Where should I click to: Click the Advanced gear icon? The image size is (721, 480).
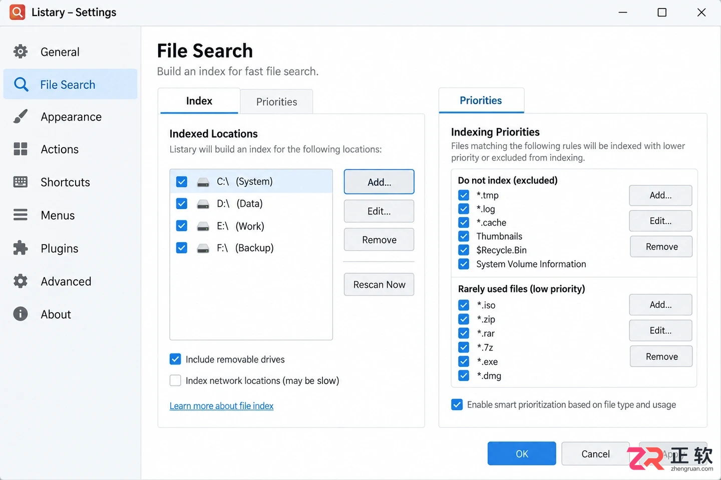[x=21, y=281]
